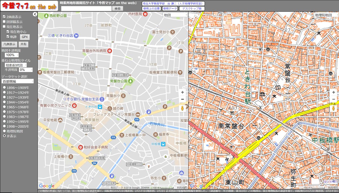Screen dimensions: 339x193
Task: Open the 陰影起伏図 tile dropdown
Action: (16, 65)
